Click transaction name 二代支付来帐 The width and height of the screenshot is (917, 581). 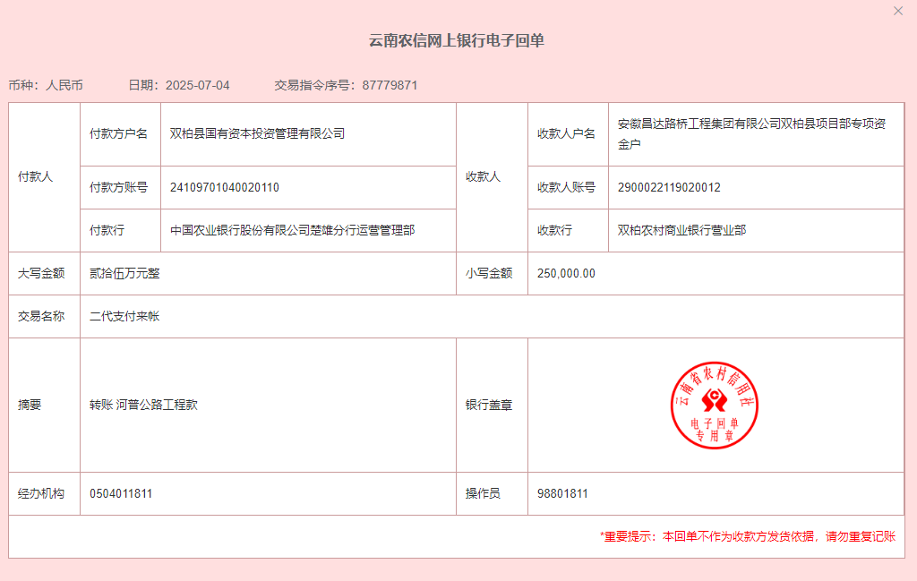point(124,316)
